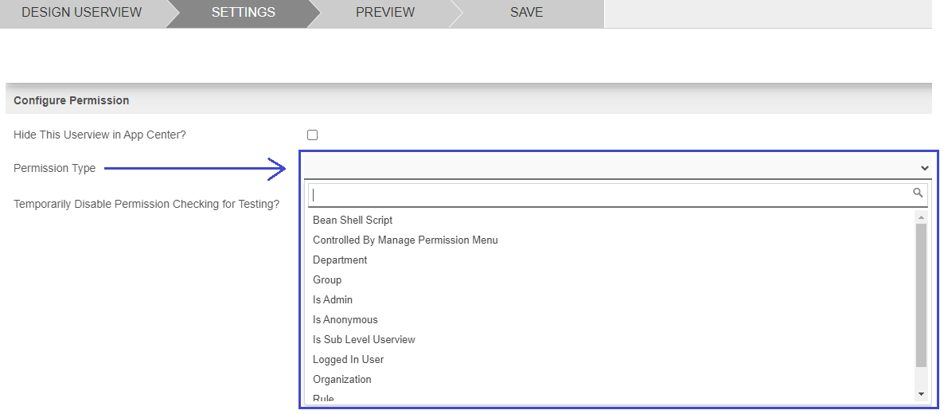
Task: Click the scrollbar up arrow in list
Action: (x=921, y=217)
